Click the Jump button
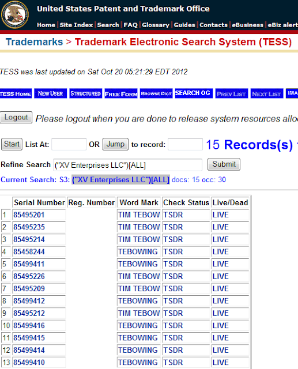The width and height of the screenshot is (298, 369). click(x=115, y=144)
